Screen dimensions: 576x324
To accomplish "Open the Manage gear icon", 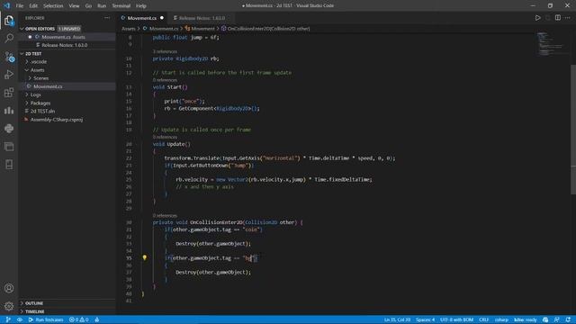I will 9,306.
